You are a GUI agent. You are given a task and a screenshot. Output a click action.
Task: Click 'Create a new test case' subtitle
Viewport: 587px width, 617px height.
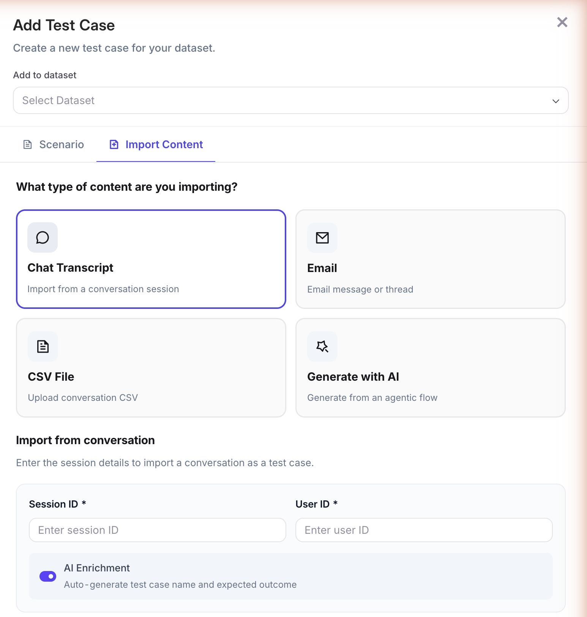tap(114, 48)
